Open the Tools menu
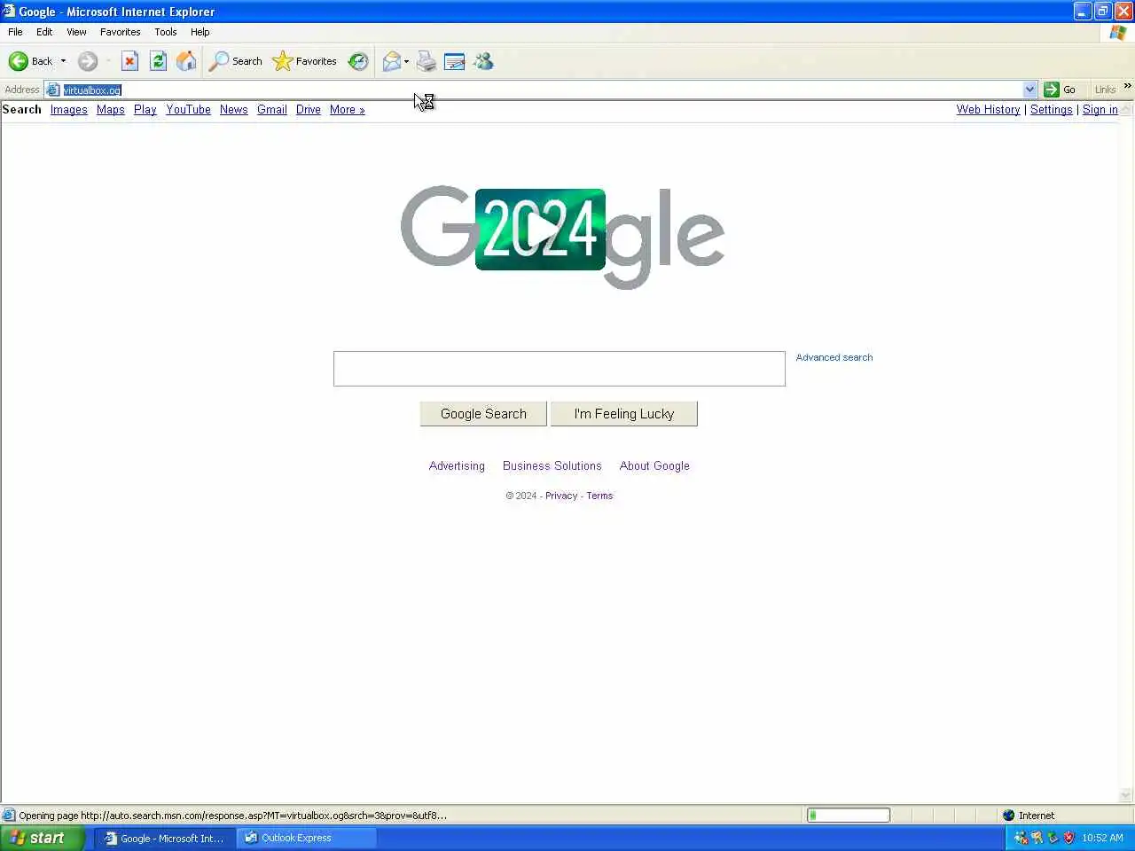 pyautogui.click(x=165, y=32)
